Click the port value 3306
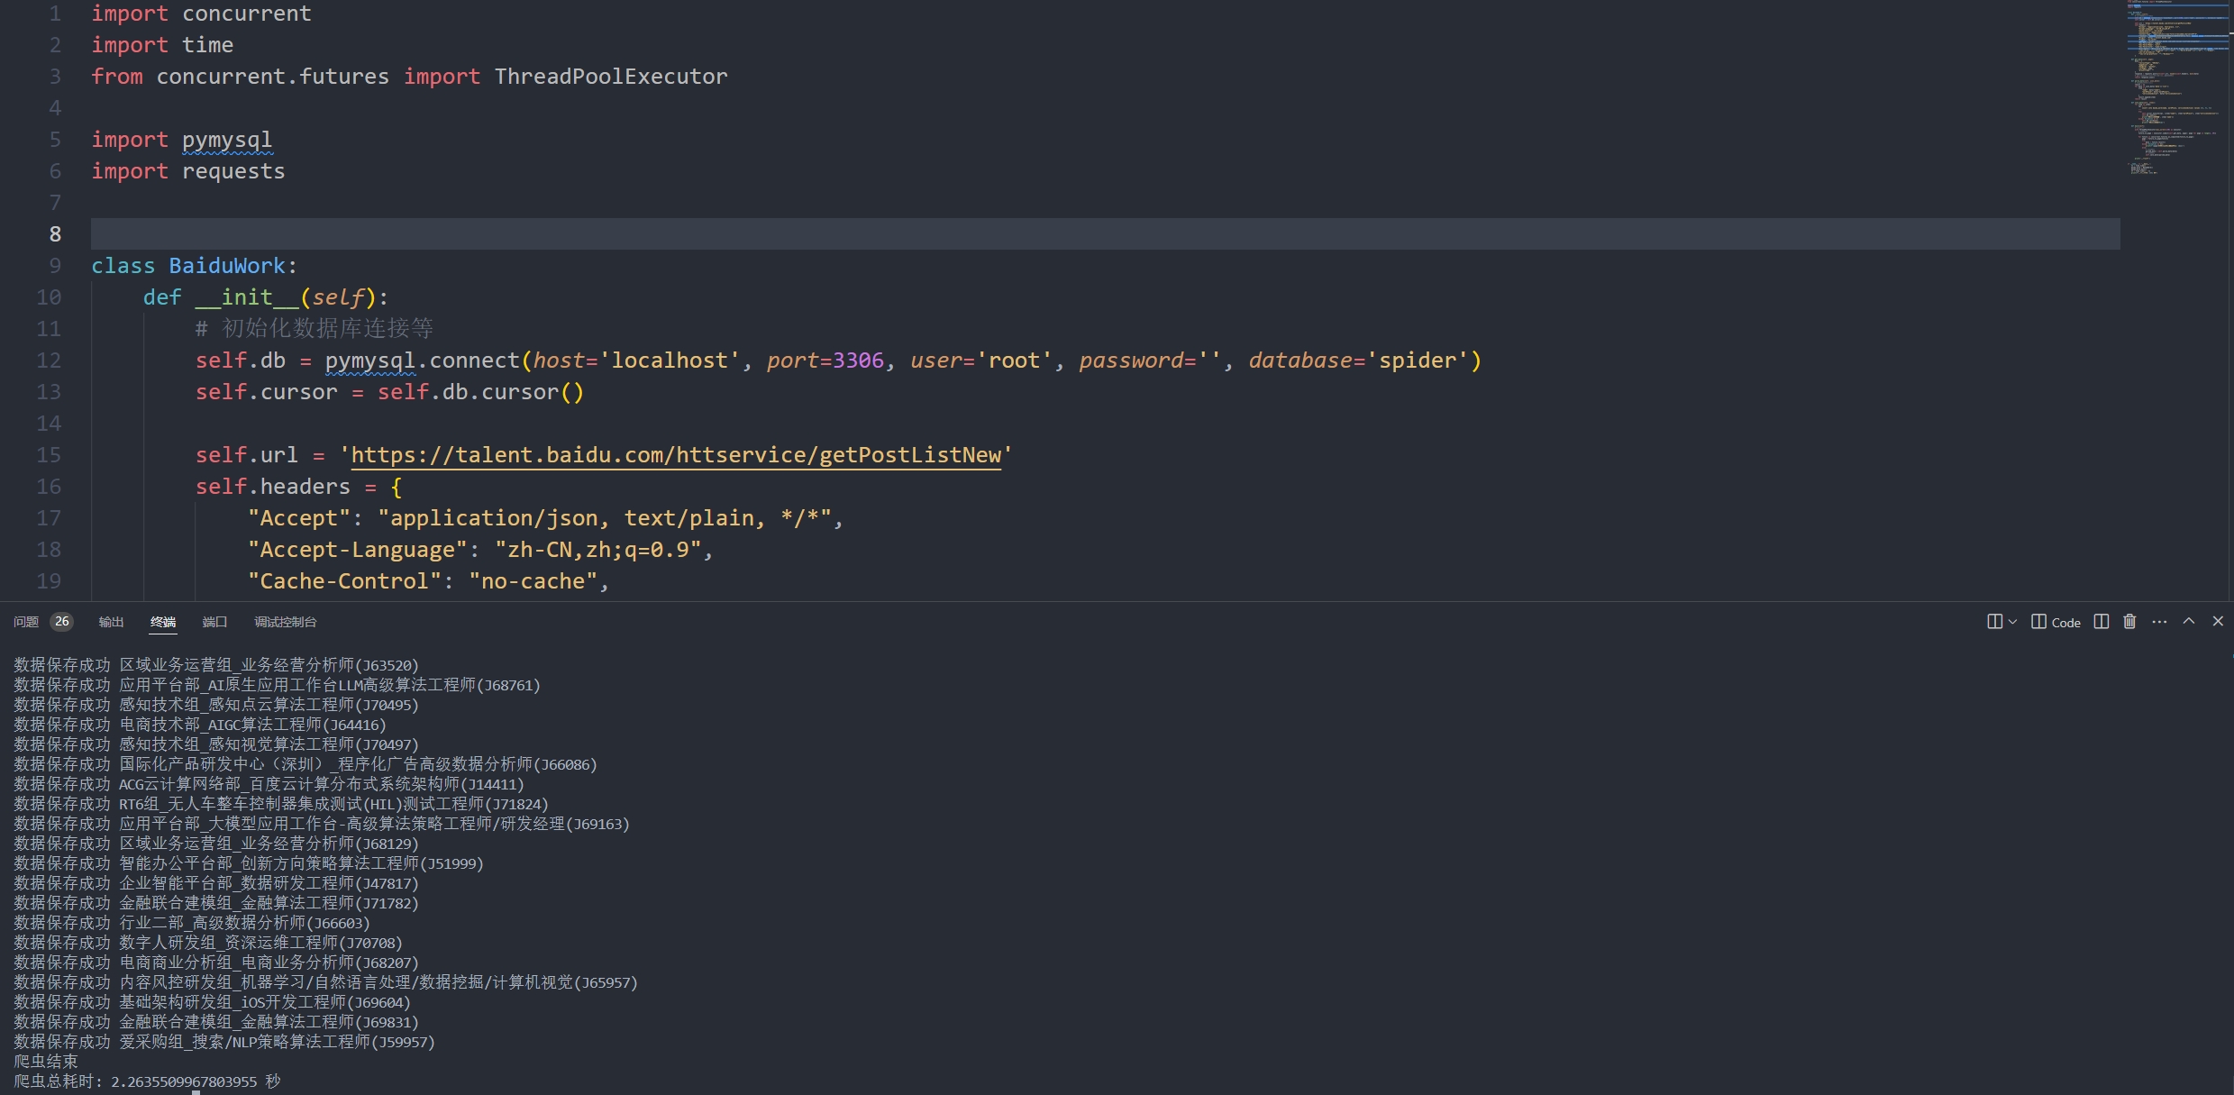The width and height of the screenshot is (2234, 1095). coord(858,360)
